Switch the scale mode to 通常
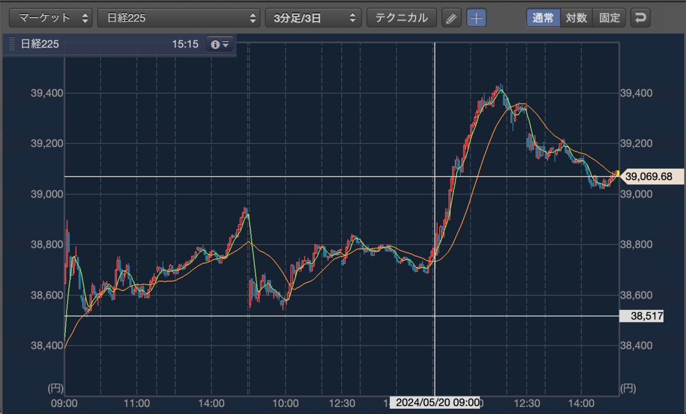The height and width of the screenshot is (414, 686). point(543,18)
